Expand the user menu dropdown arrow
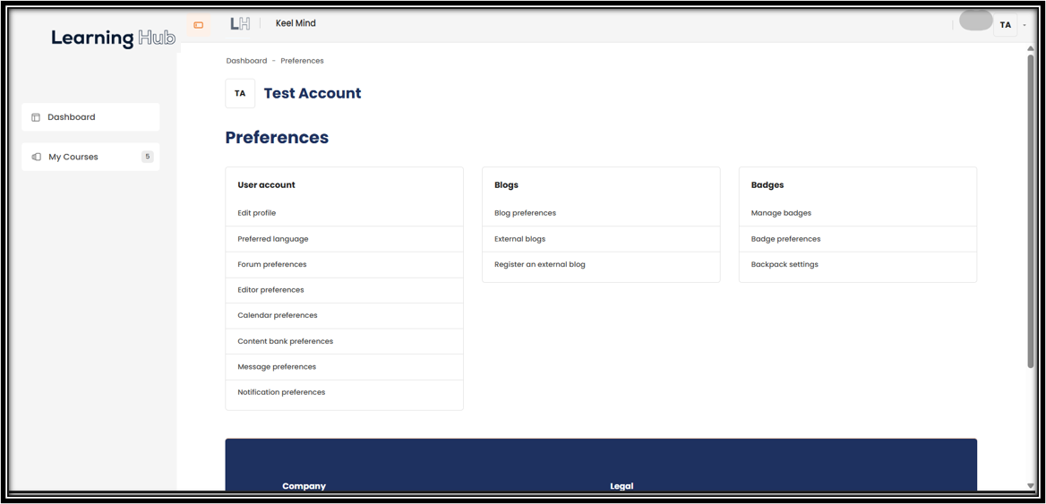The height and width of the screenshot is (504, 1046). click(1024, 25)
